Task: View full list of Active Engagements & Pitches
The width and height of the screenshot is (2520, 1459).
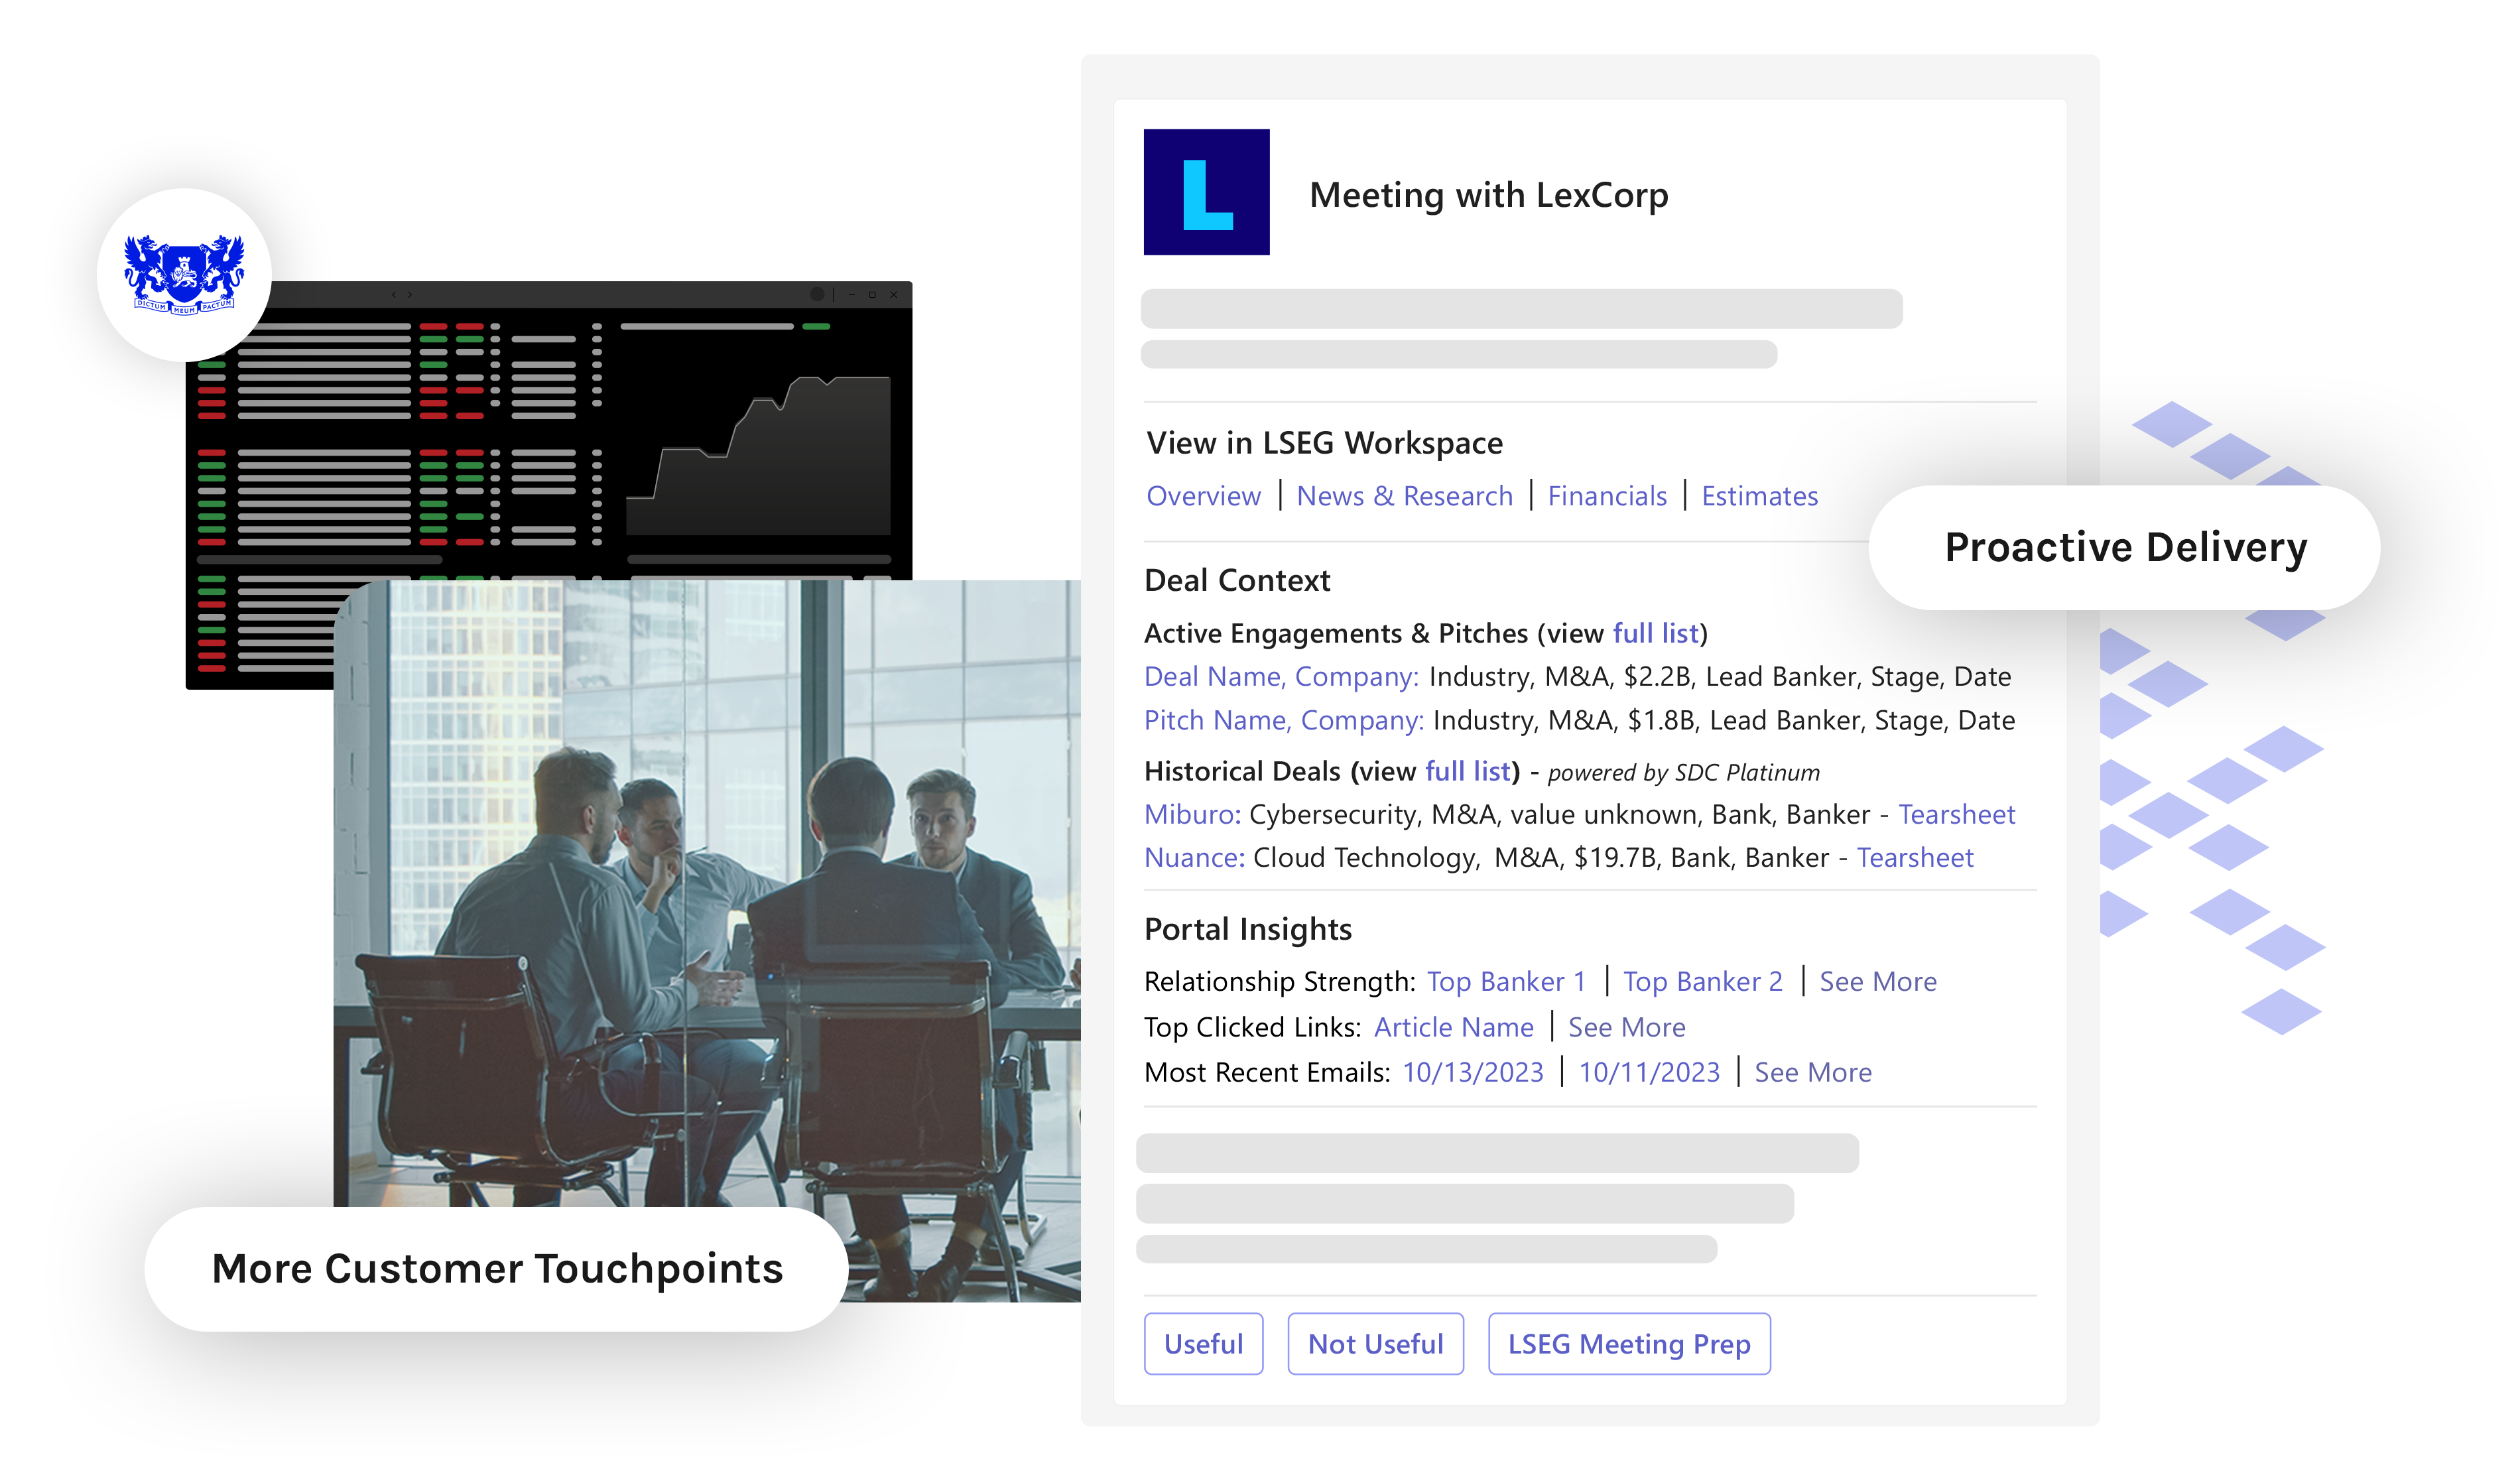Action: [1655, 633]
